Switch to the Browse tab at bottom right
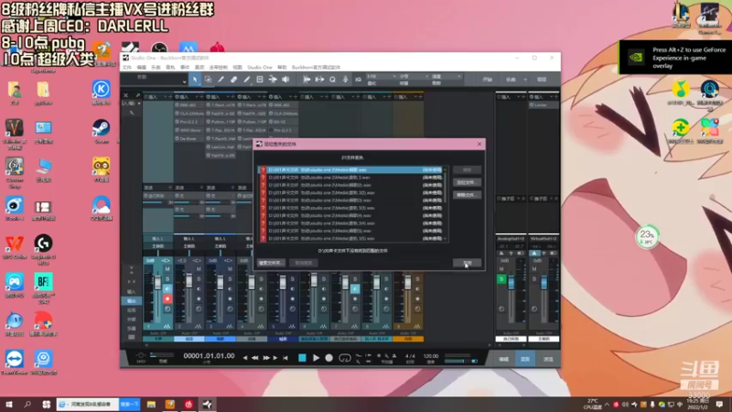732x412 pixels. pyautogui.click(x=548, y=359)
